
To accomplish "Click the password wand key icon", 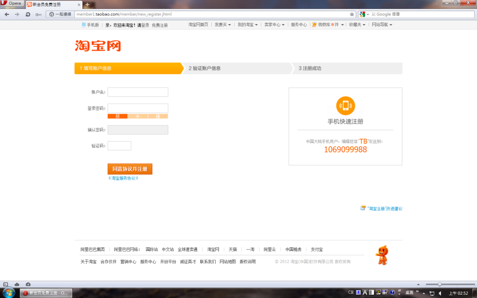I will pyautogui.click(x=38, y=14).
